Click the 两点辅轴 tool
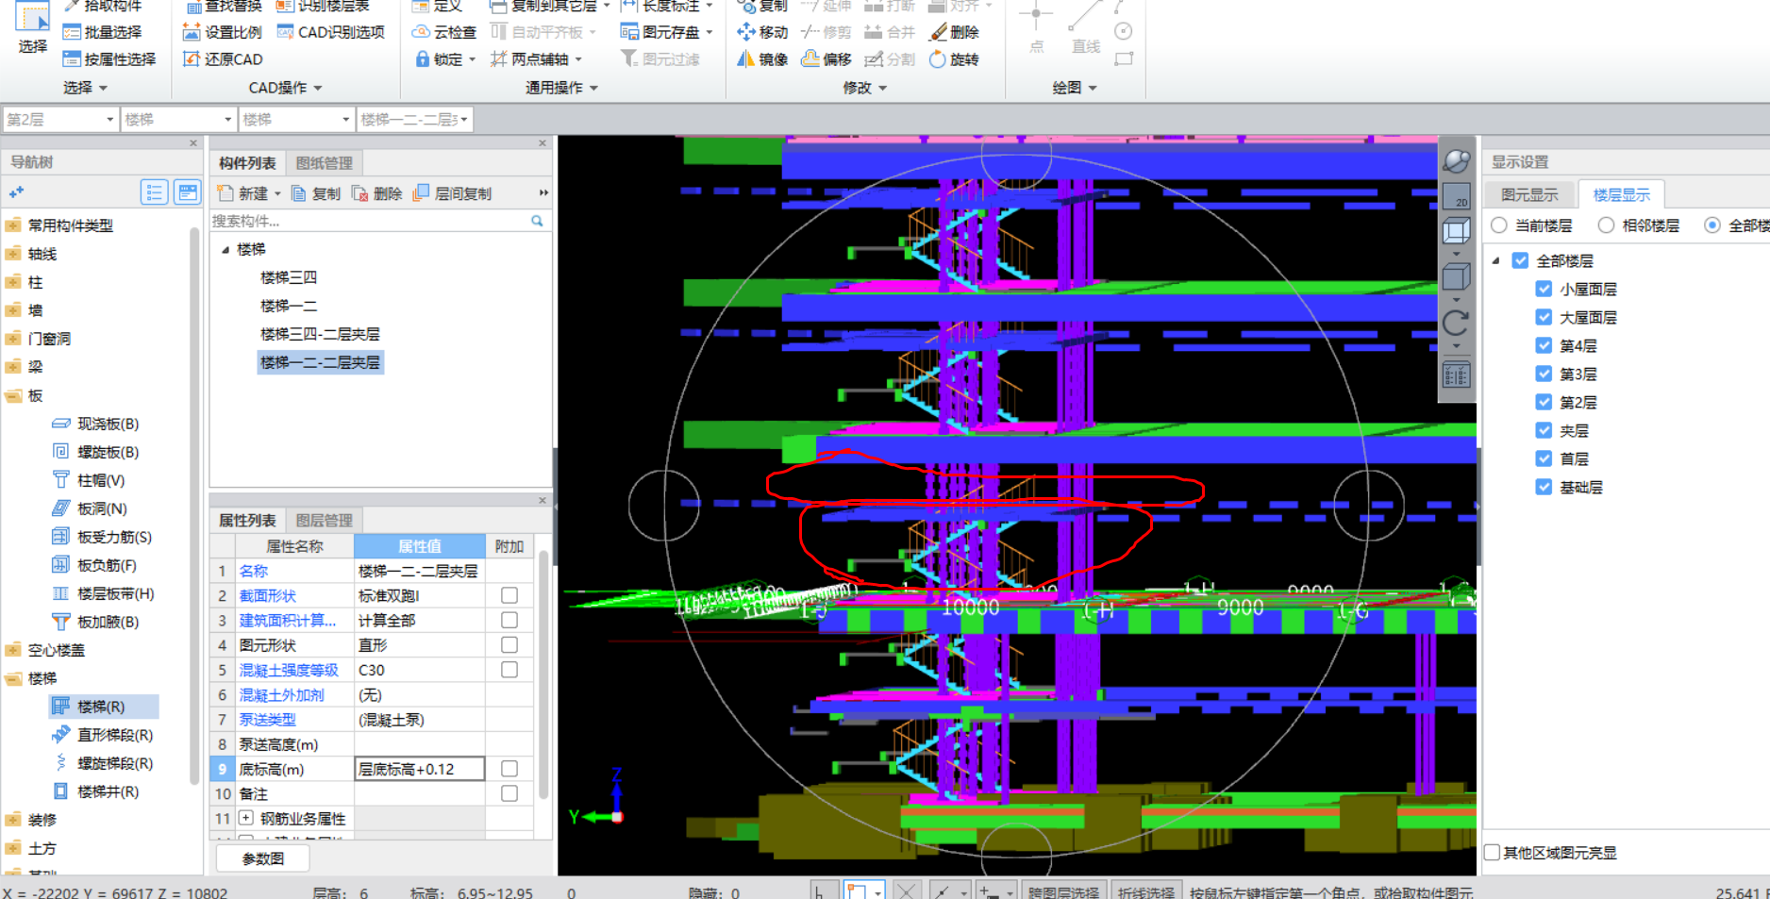1770x899 pixels. click(536, 59)
